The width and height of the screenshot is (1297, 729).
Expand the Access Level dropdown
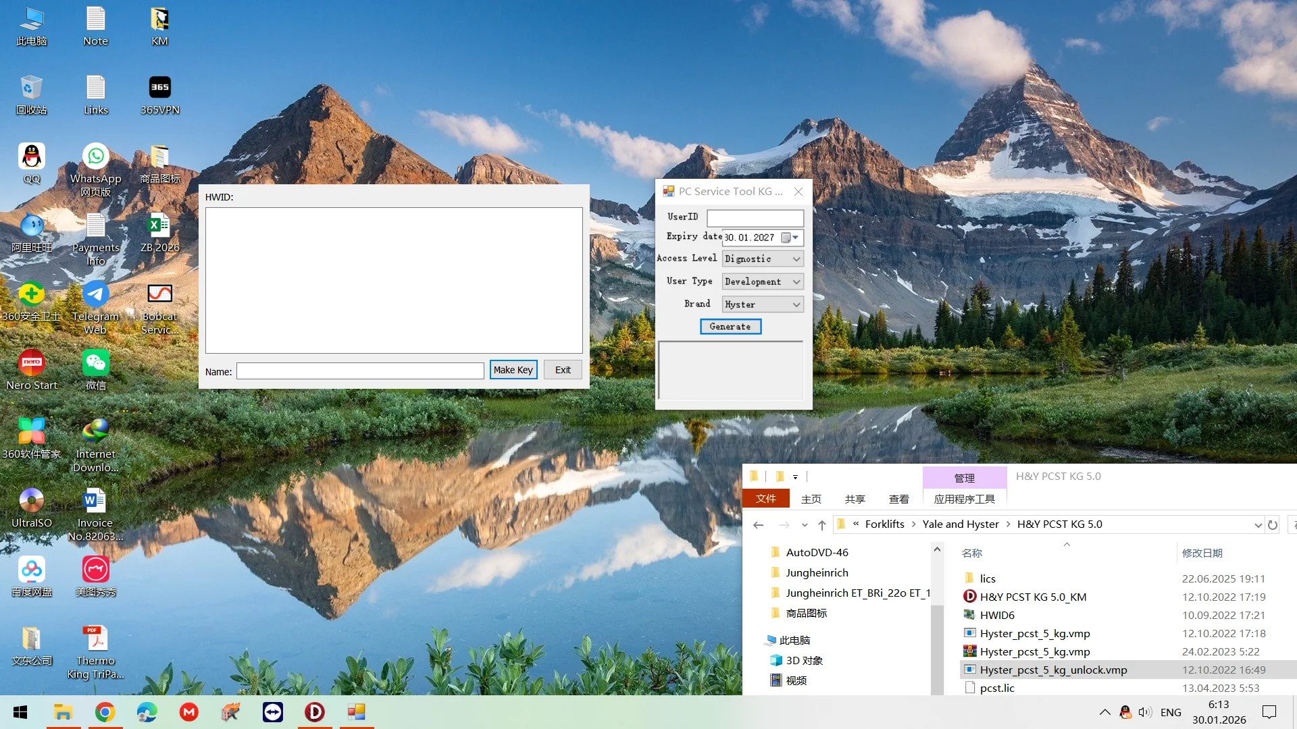click(x=796, y=259)
